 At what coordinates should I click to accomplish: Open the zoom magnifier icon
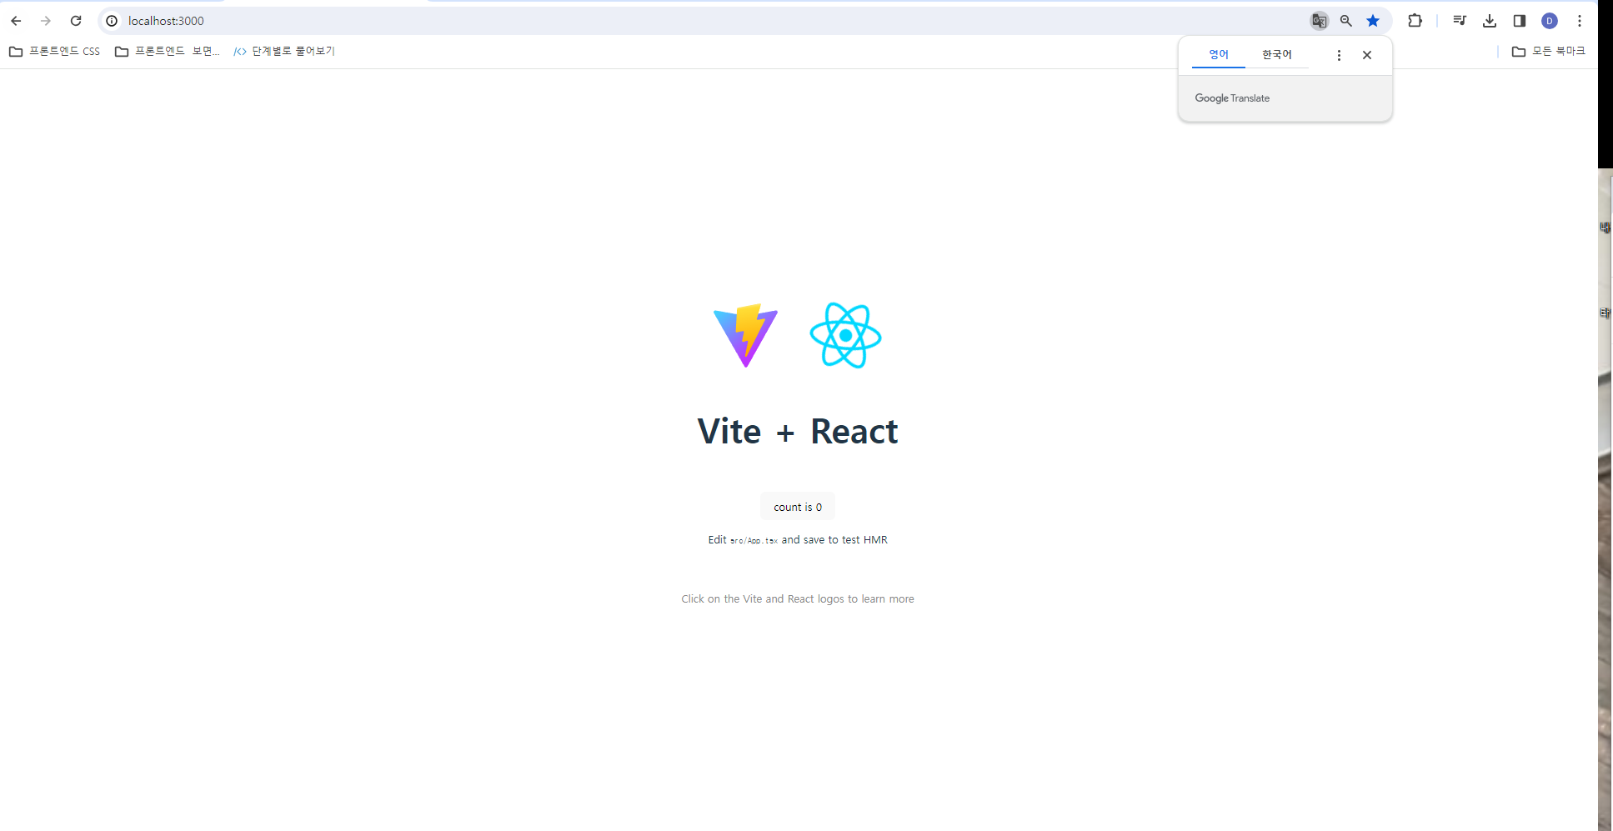coord(1345,21)
